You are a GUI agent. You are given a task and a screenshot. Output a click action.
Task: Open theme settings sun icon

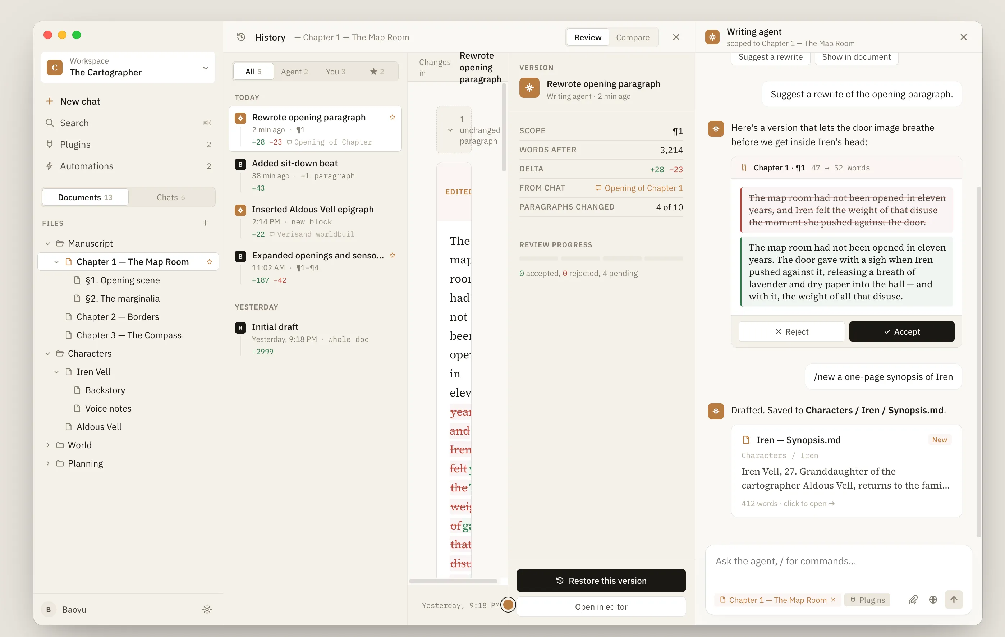click(x=207, y=609)
